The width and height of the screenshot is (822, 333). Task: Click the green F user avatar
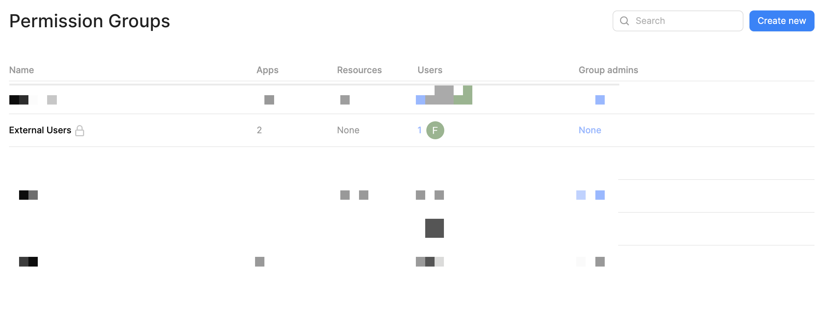(435, 130)
